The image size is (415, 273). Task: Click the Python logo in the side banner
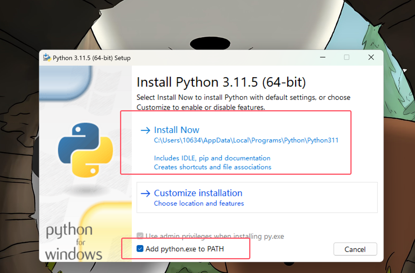[85, 150]
